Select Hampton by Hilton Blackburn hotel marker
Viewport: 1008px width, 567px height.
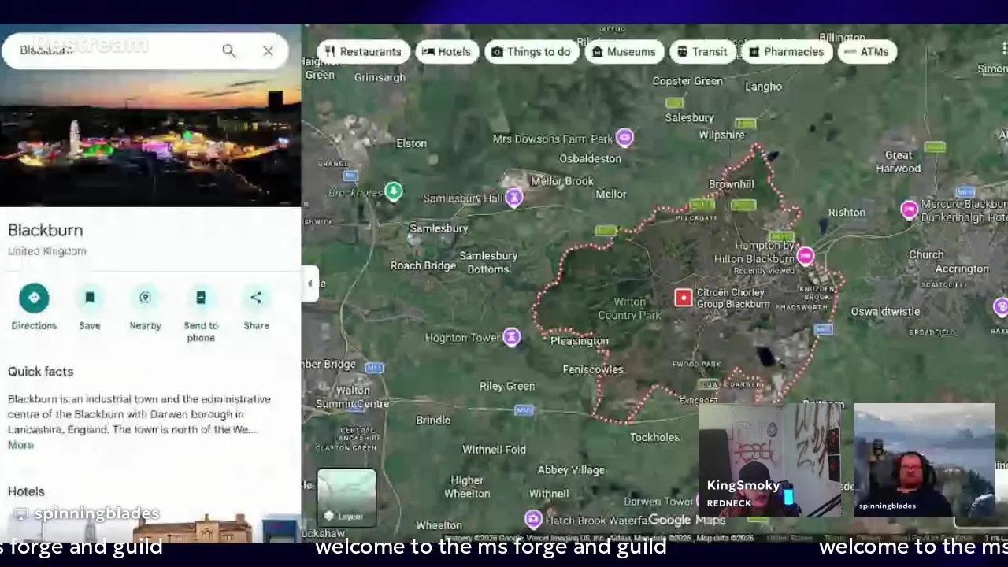(x=805, y=256)
